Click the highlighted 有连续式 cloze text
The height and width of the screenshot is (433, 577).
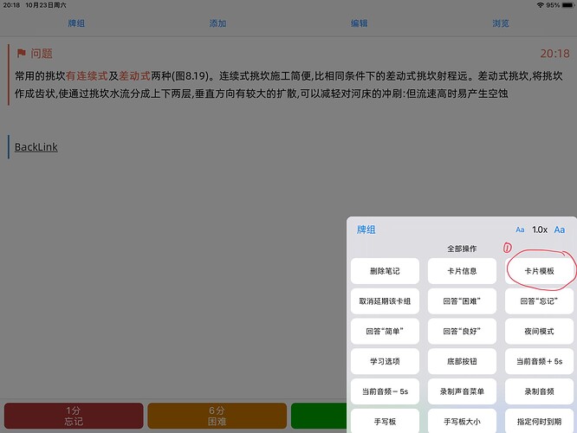pos(87,76)
